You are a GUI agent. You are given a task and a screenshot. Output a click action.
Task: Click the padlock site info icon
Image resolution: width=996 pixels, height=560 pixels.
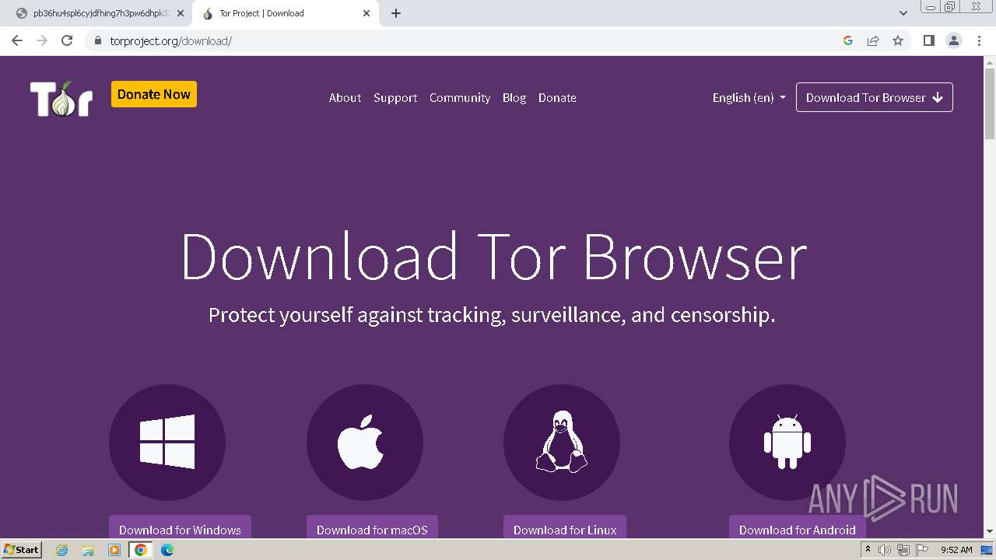click(x=97, y=40)
